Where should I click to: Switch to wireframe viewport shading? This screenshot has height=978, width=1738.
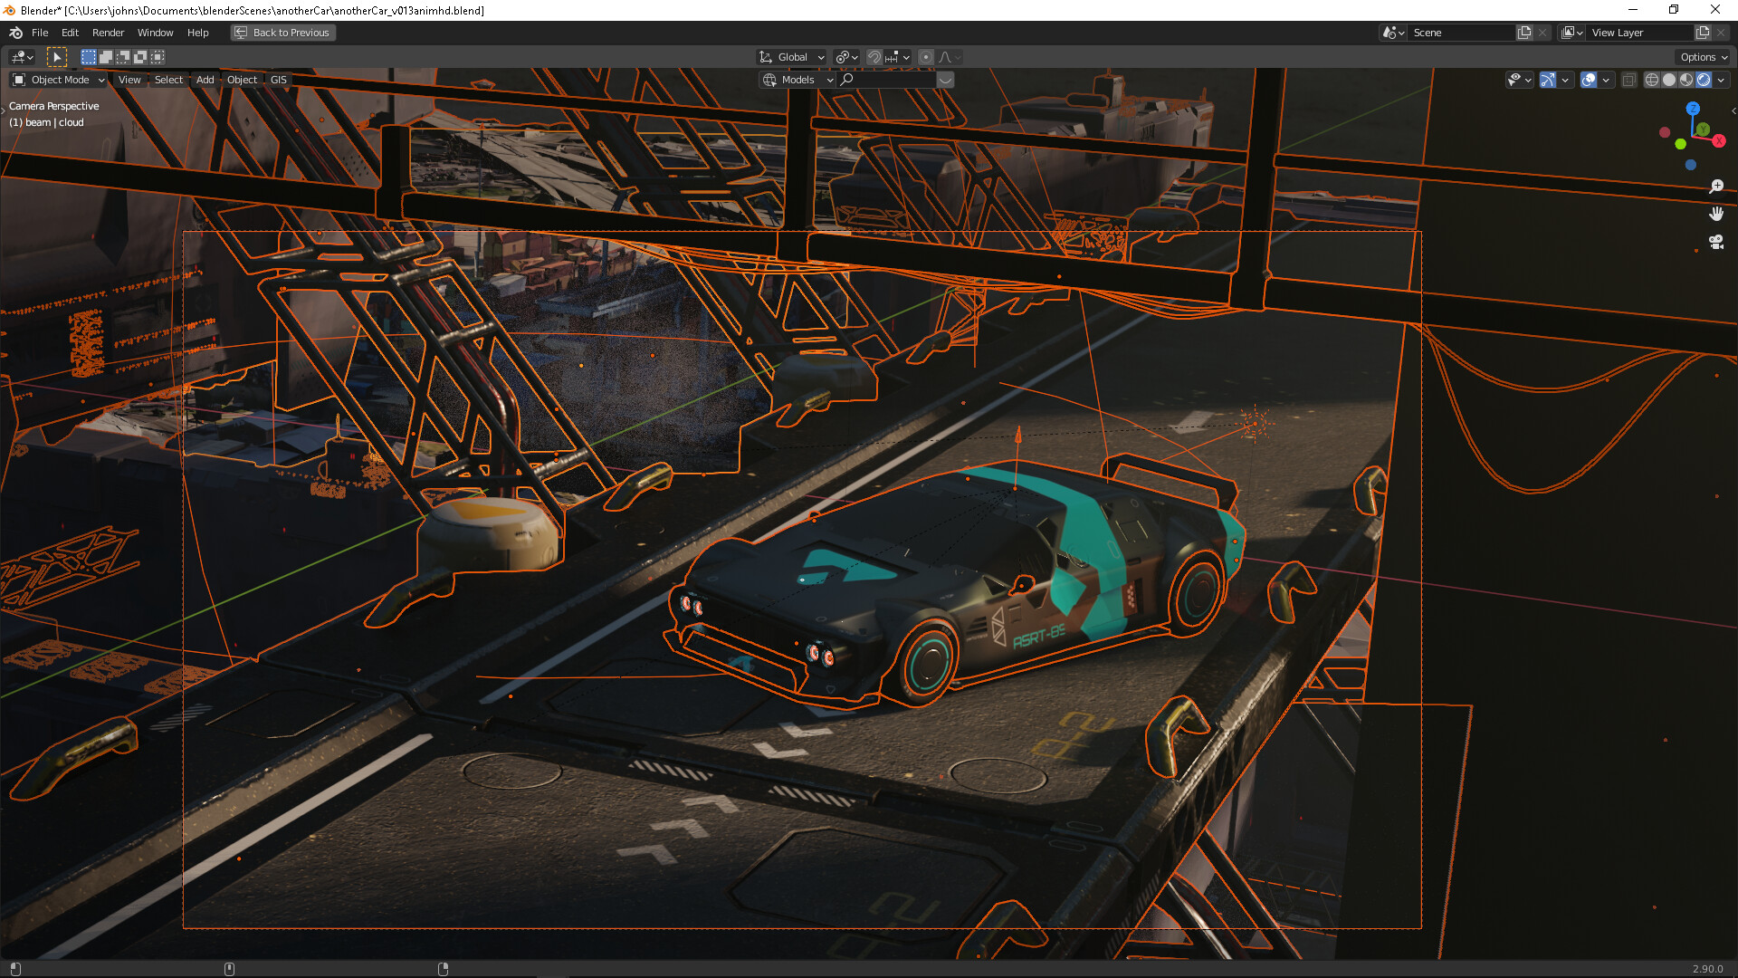click(x=1652, y=80)
